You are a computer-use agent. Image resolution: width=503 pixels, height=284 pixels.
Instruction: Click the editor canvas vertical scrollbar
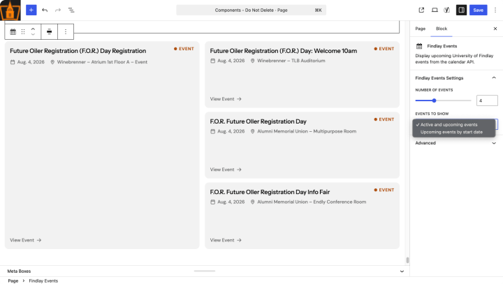(x=407, y=260)
